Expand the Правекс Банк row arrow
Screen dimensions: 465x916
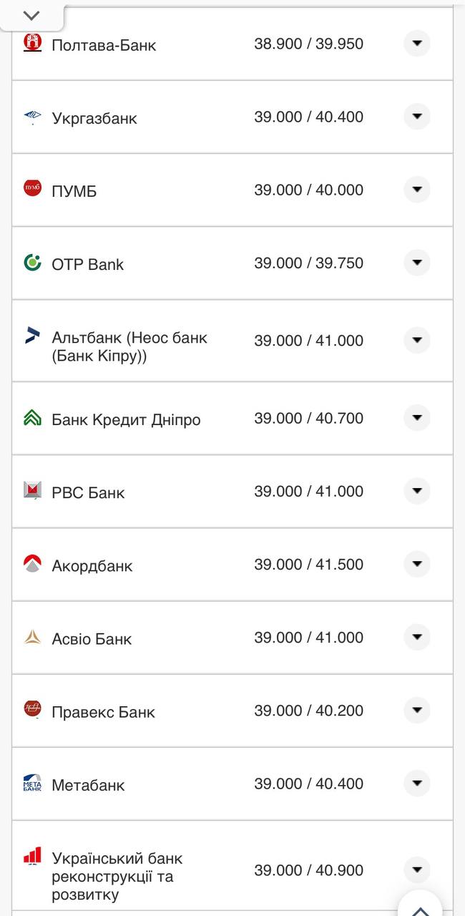pos(416,711)
